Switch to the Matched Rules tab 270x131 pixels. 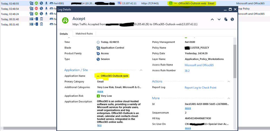(84, 33)
